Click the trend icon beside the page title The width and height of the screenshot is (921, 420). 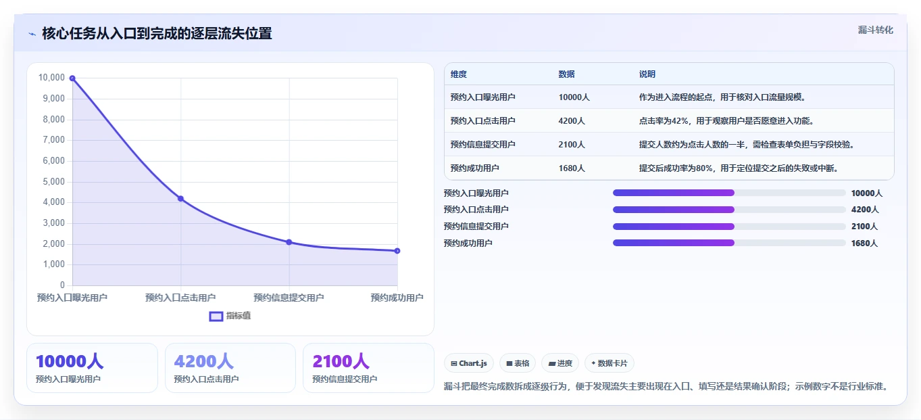coord(32,34)
